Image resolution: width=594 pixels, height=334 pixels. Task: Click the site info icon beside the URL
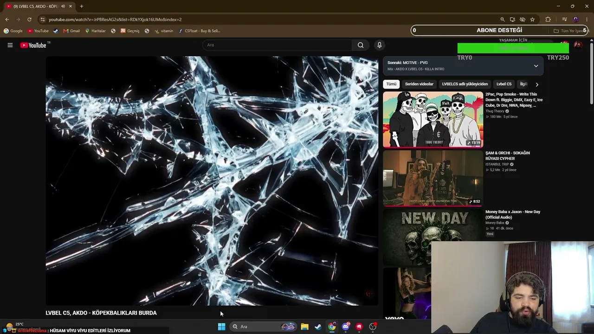(x=43, y=19)
